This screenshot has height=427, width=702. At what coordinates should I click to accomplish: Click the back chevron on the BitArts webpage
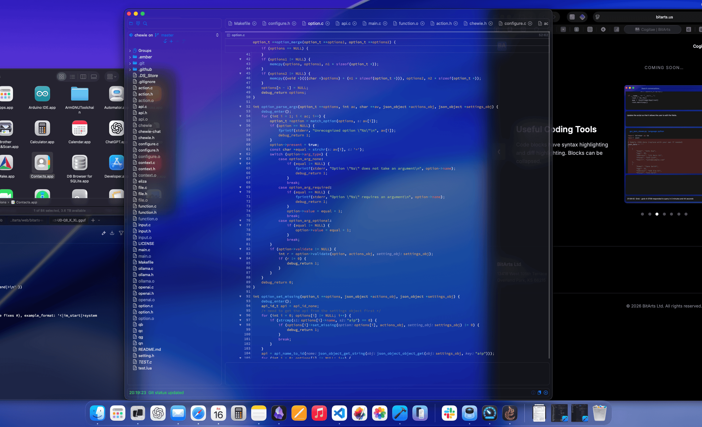pyautogui.click(x=499, y=152)
